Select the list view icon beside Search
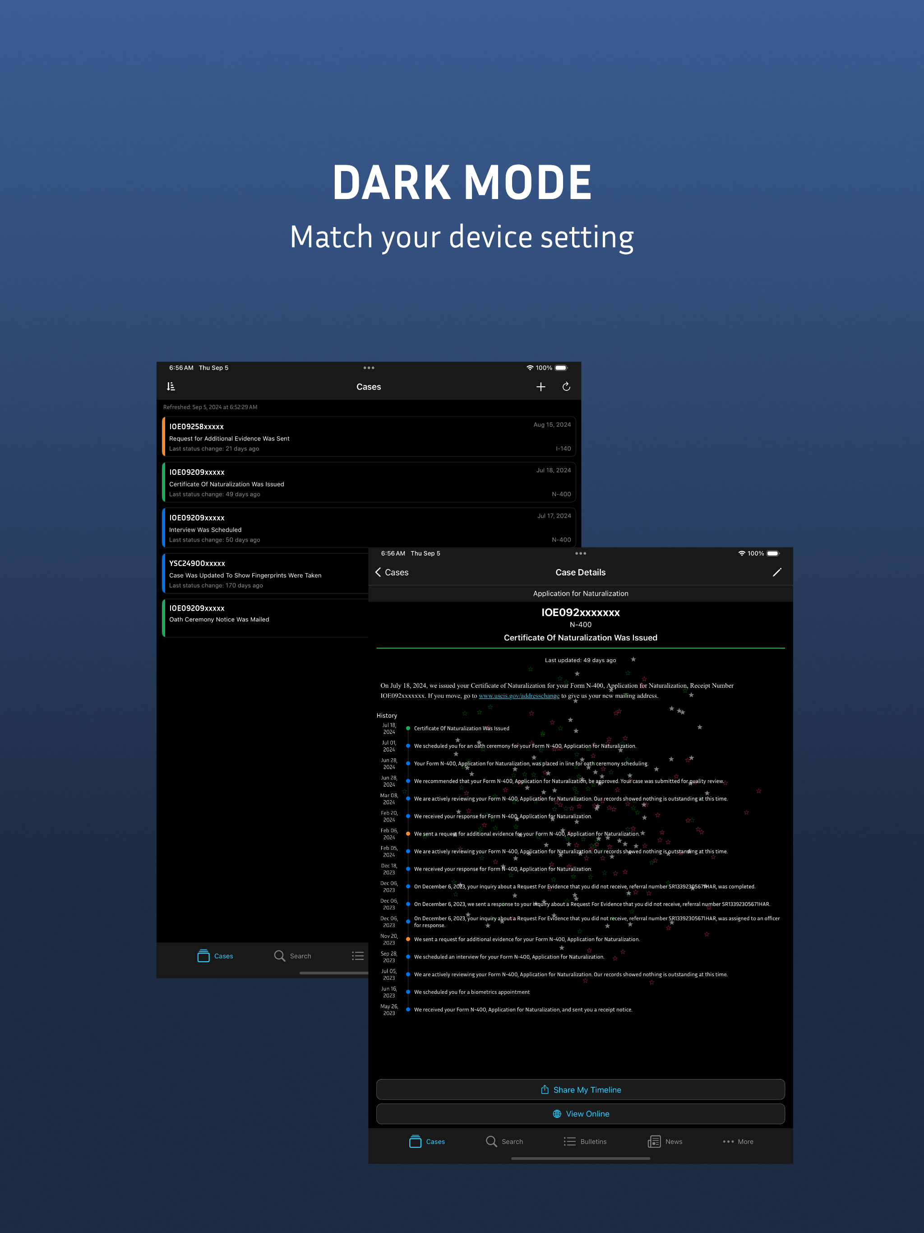Image resolution: width=924 pixels, height=1233 pixels. 358,955
